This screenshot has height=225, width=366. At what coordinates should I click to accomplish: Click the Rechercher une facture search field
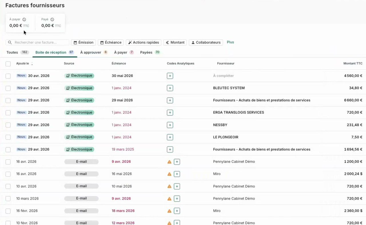37,42
